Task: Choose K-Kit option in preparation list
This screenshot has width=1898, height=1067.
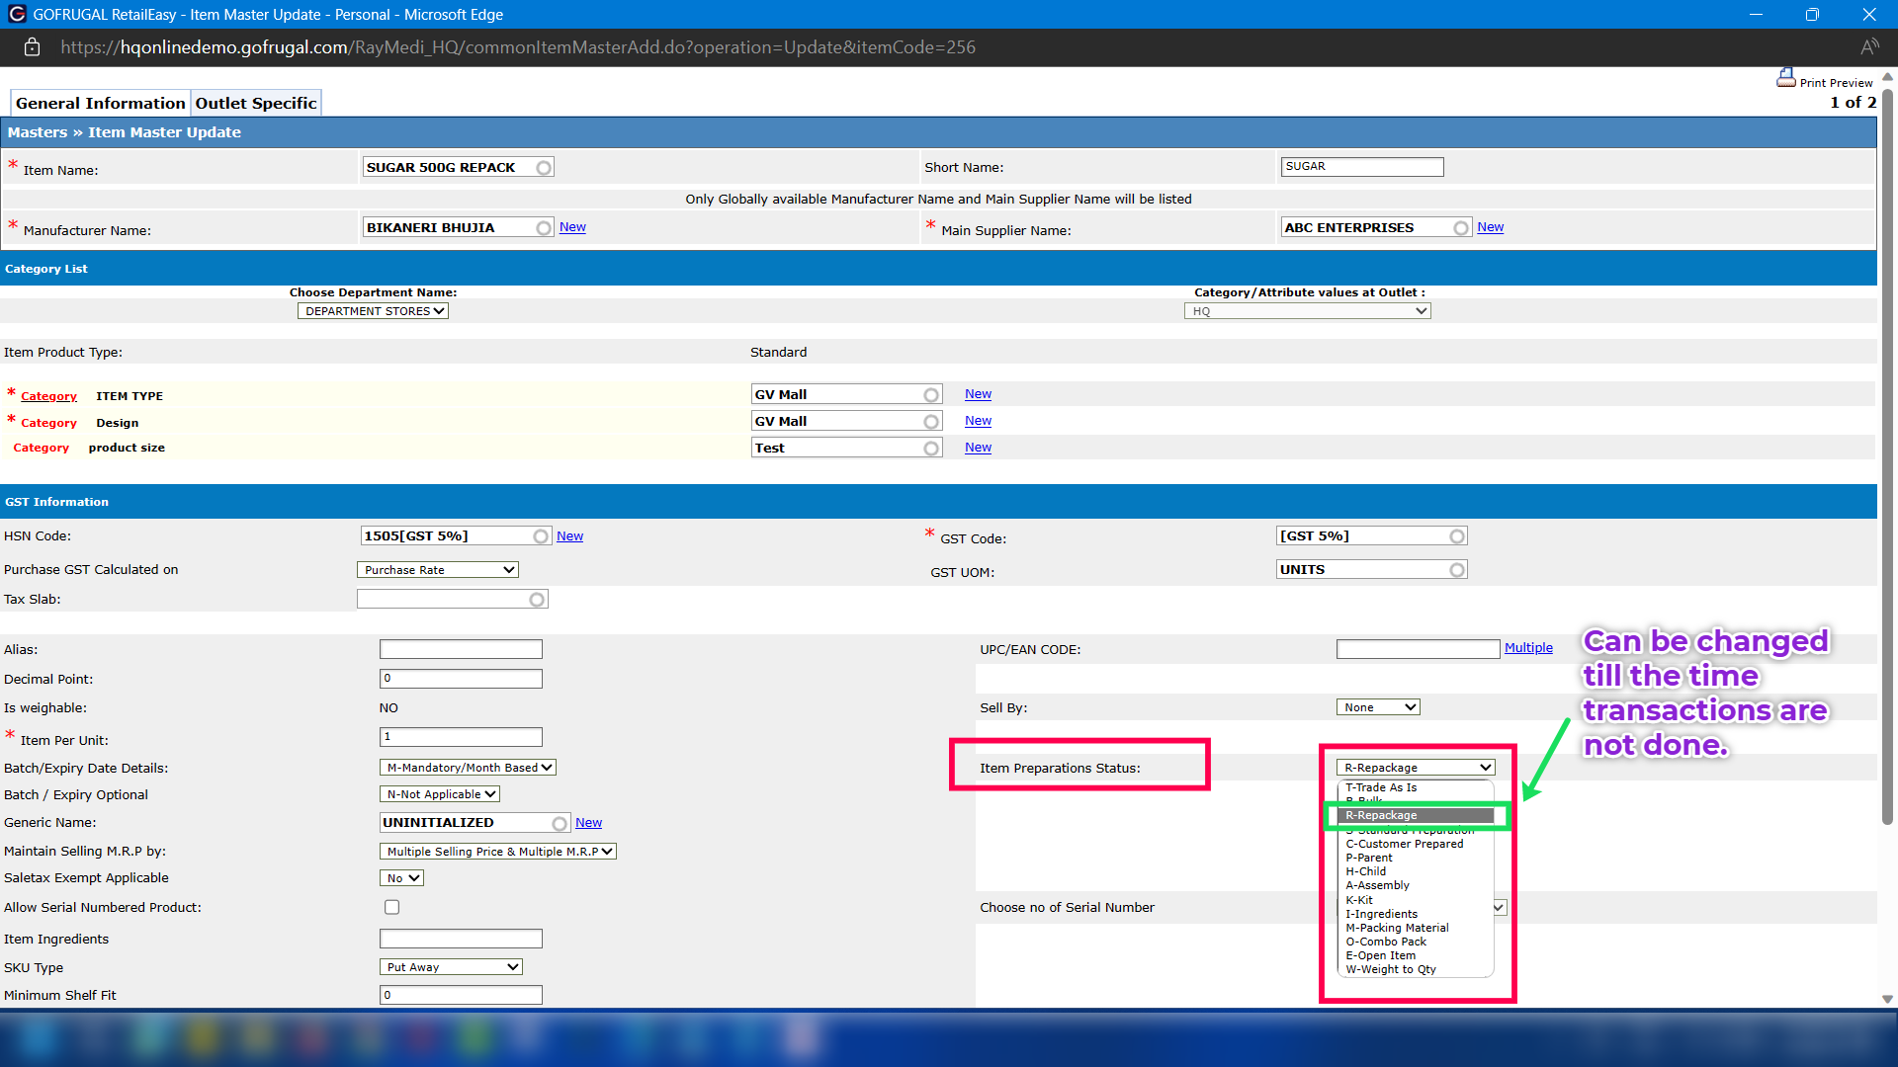Action: (1359, 900)
